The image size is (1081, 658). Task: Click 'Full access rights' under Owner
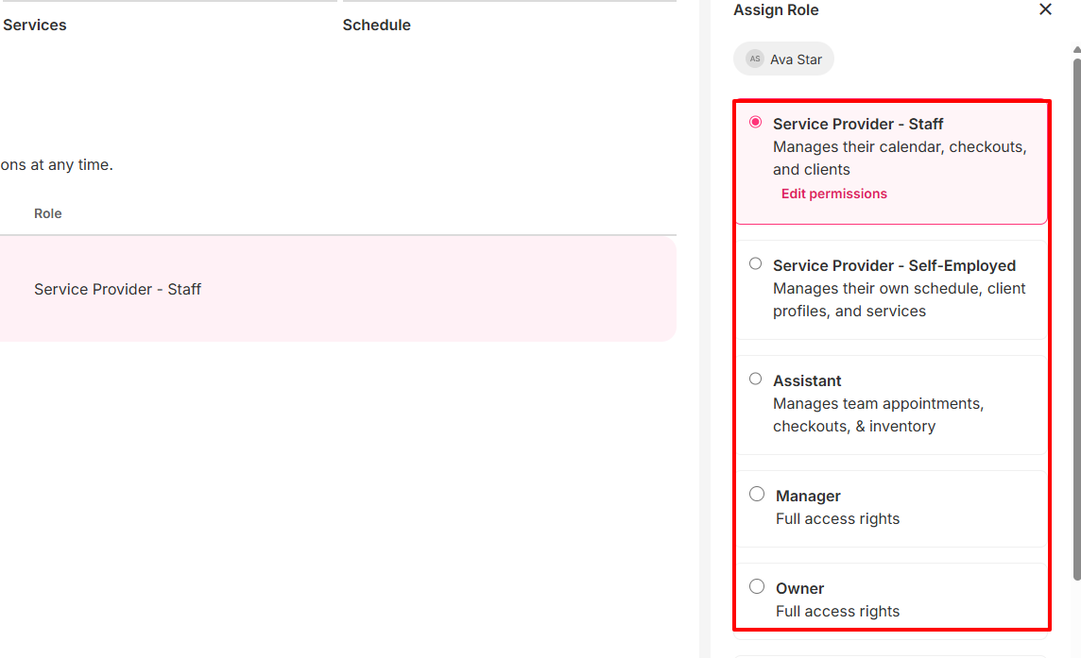(x=837, y=611)
